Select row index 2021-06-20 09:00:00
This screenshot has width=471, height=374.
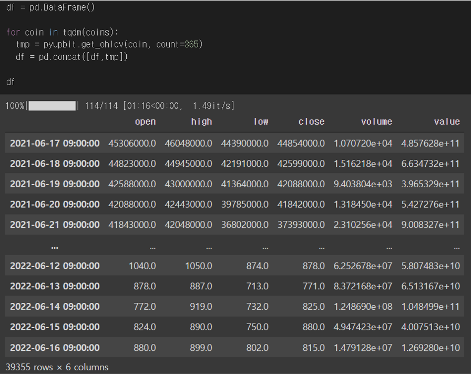coord(55,205)
